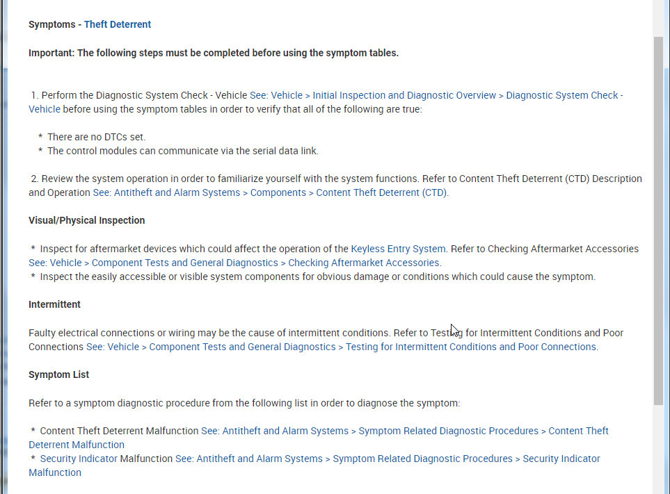Open the Theft Deterrent heading link
The width and height of the screenshot is (670, 494).
[117, 24]
